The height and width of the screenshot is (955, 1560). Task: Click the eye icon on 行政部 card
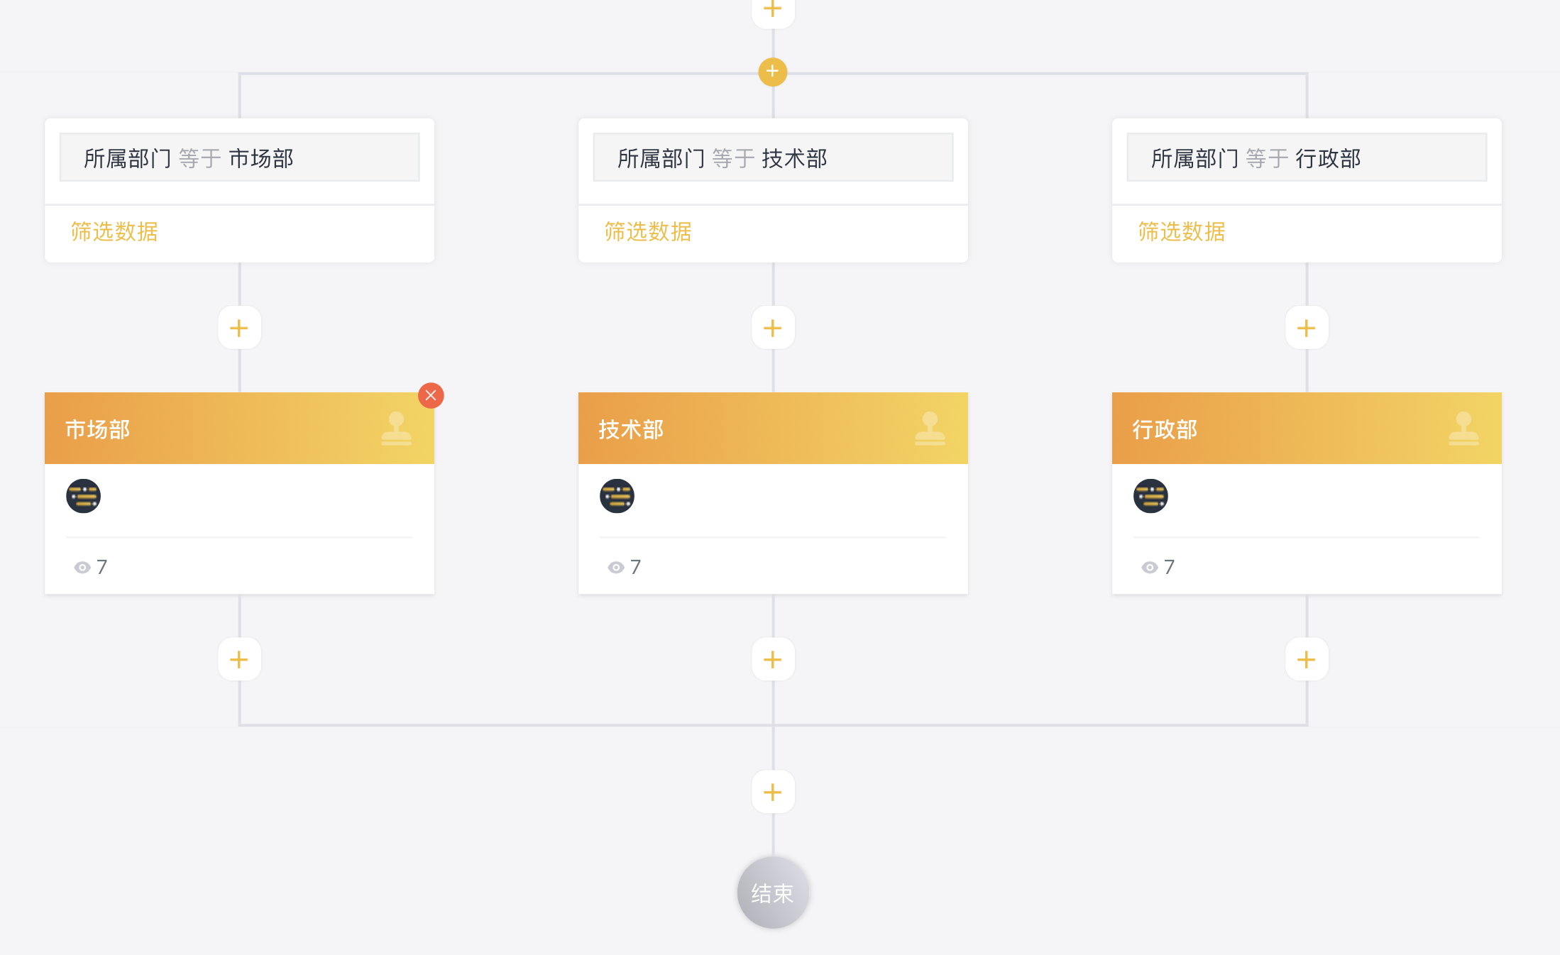pyautogui.click(x=1150, y=568)
